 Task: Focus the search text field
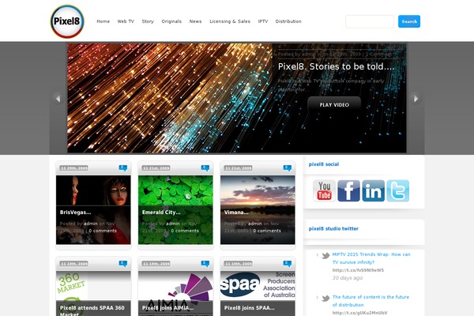(x=370, y=21)
